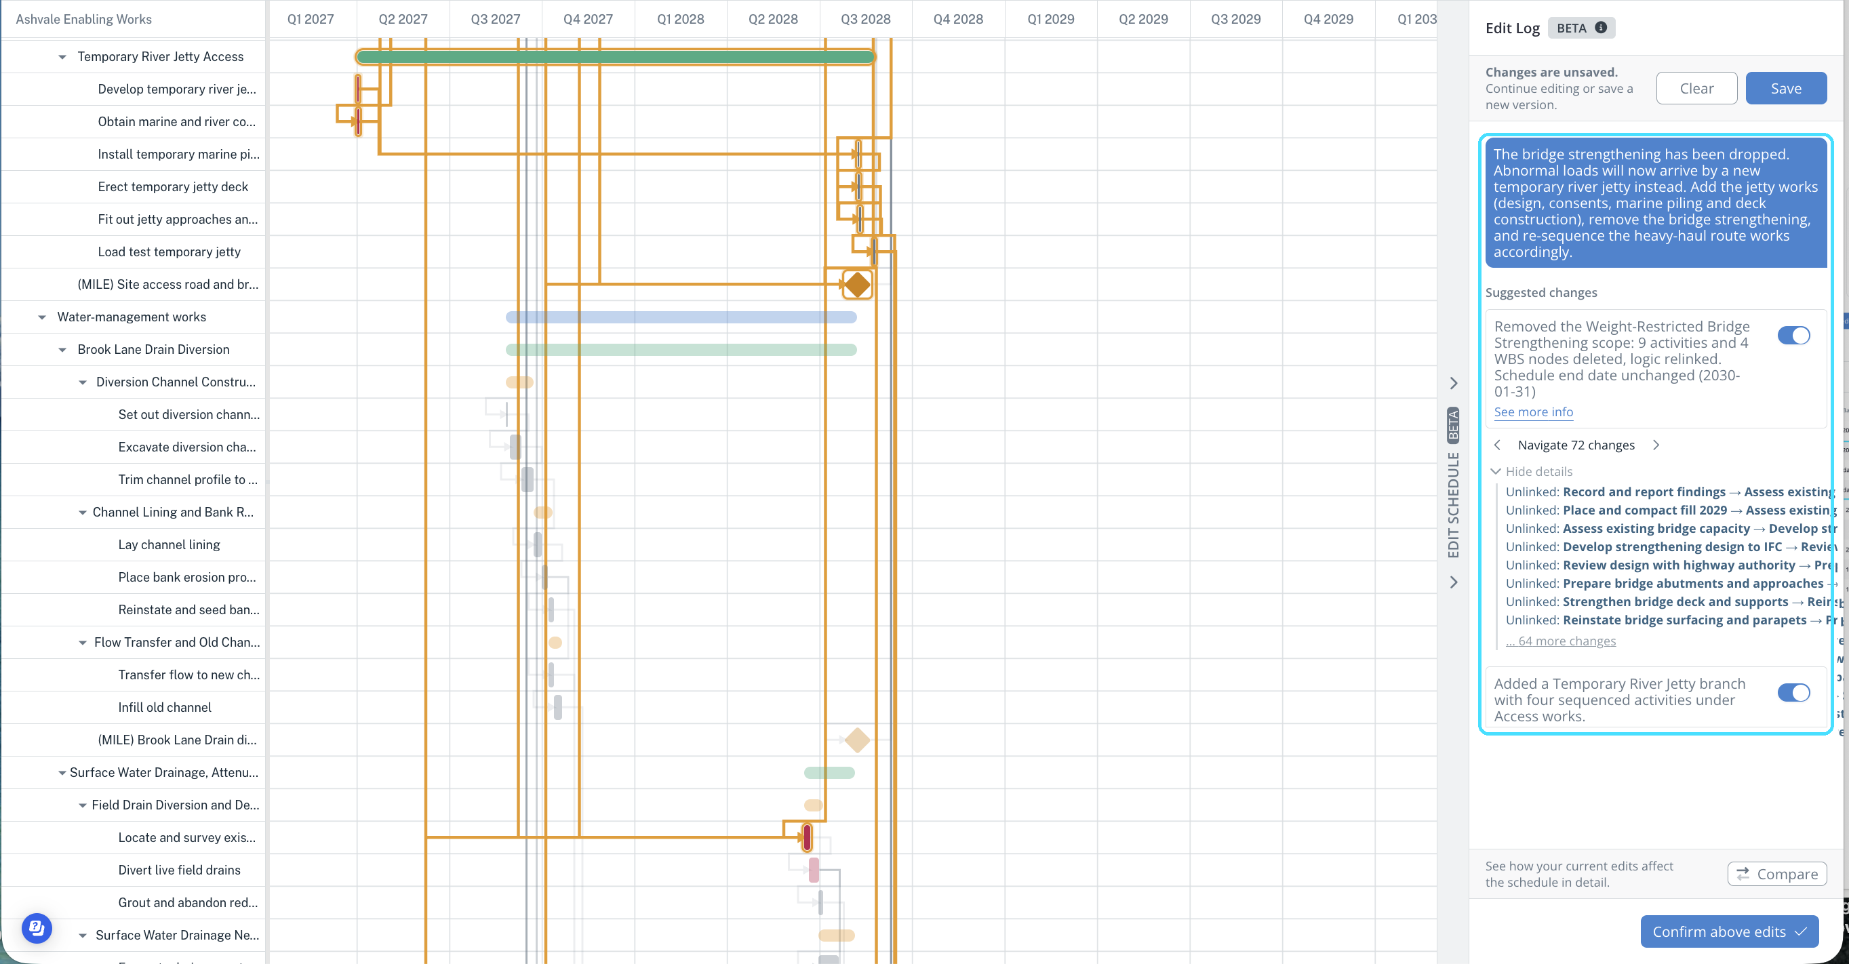The height and width of the screenshot is (964, 1849).
Task: Open the See more info link
Action: (x=1533, y=412)
